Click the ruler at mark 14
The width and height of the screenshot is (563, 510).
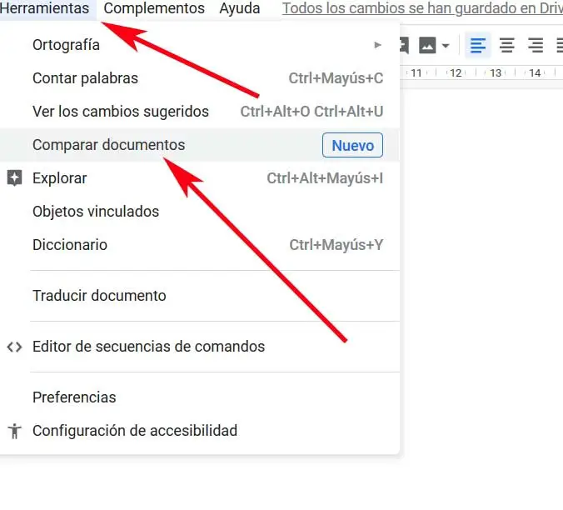[535, 72]
